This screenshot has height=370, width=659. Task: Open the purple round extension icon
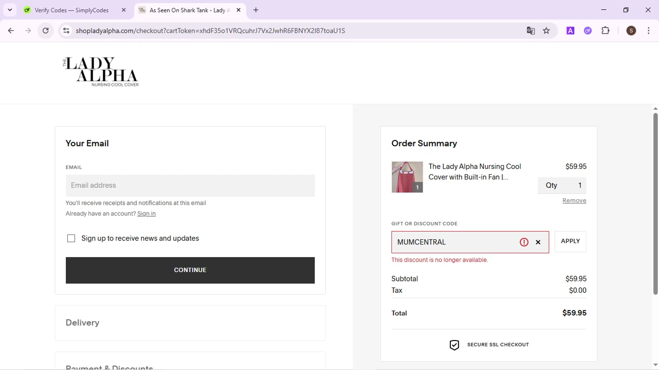point(588,31)
